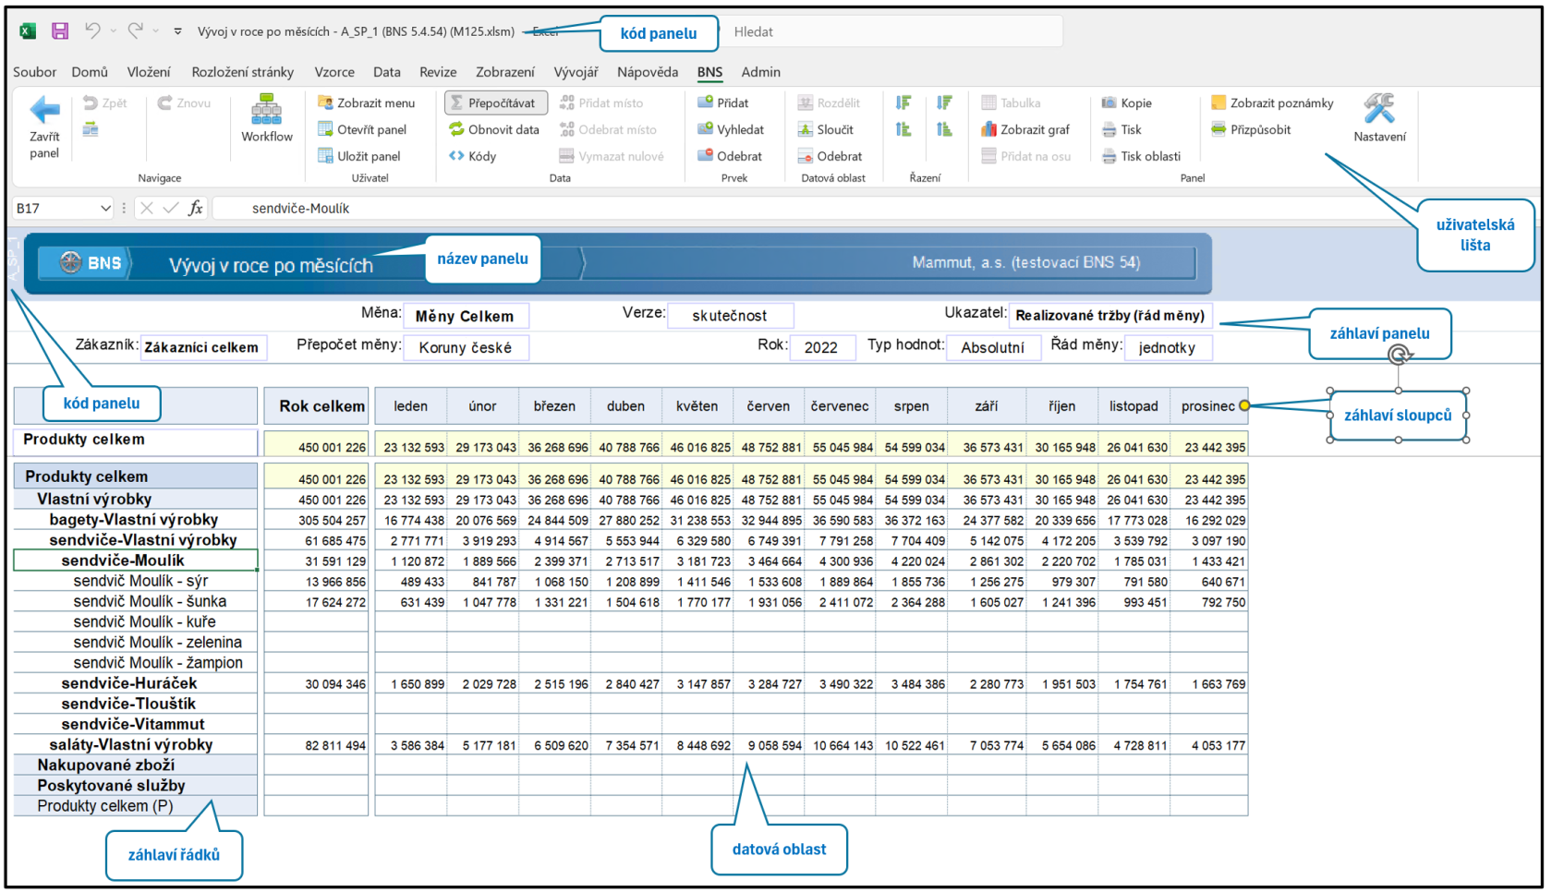Select the sendviče-Huráček row header

click(x=135, y=683)
